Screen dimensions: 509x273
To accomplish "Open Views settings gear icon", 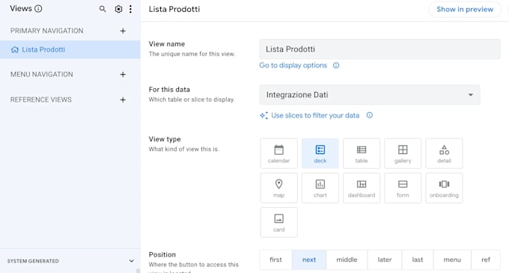I will coord(118,9).
